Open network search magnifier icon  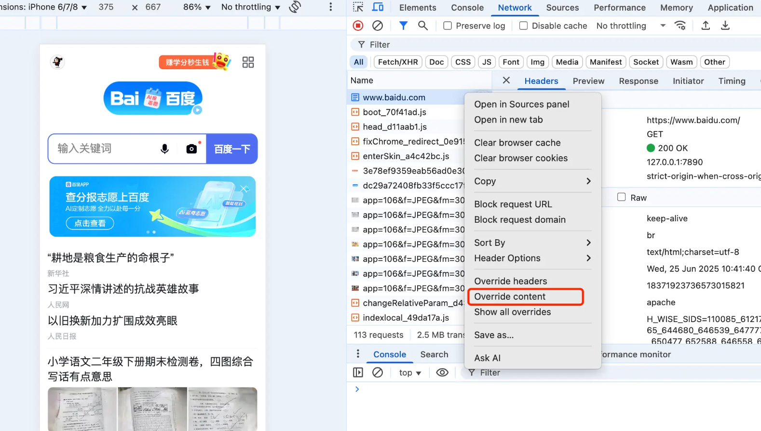click(x=423, y=26)
